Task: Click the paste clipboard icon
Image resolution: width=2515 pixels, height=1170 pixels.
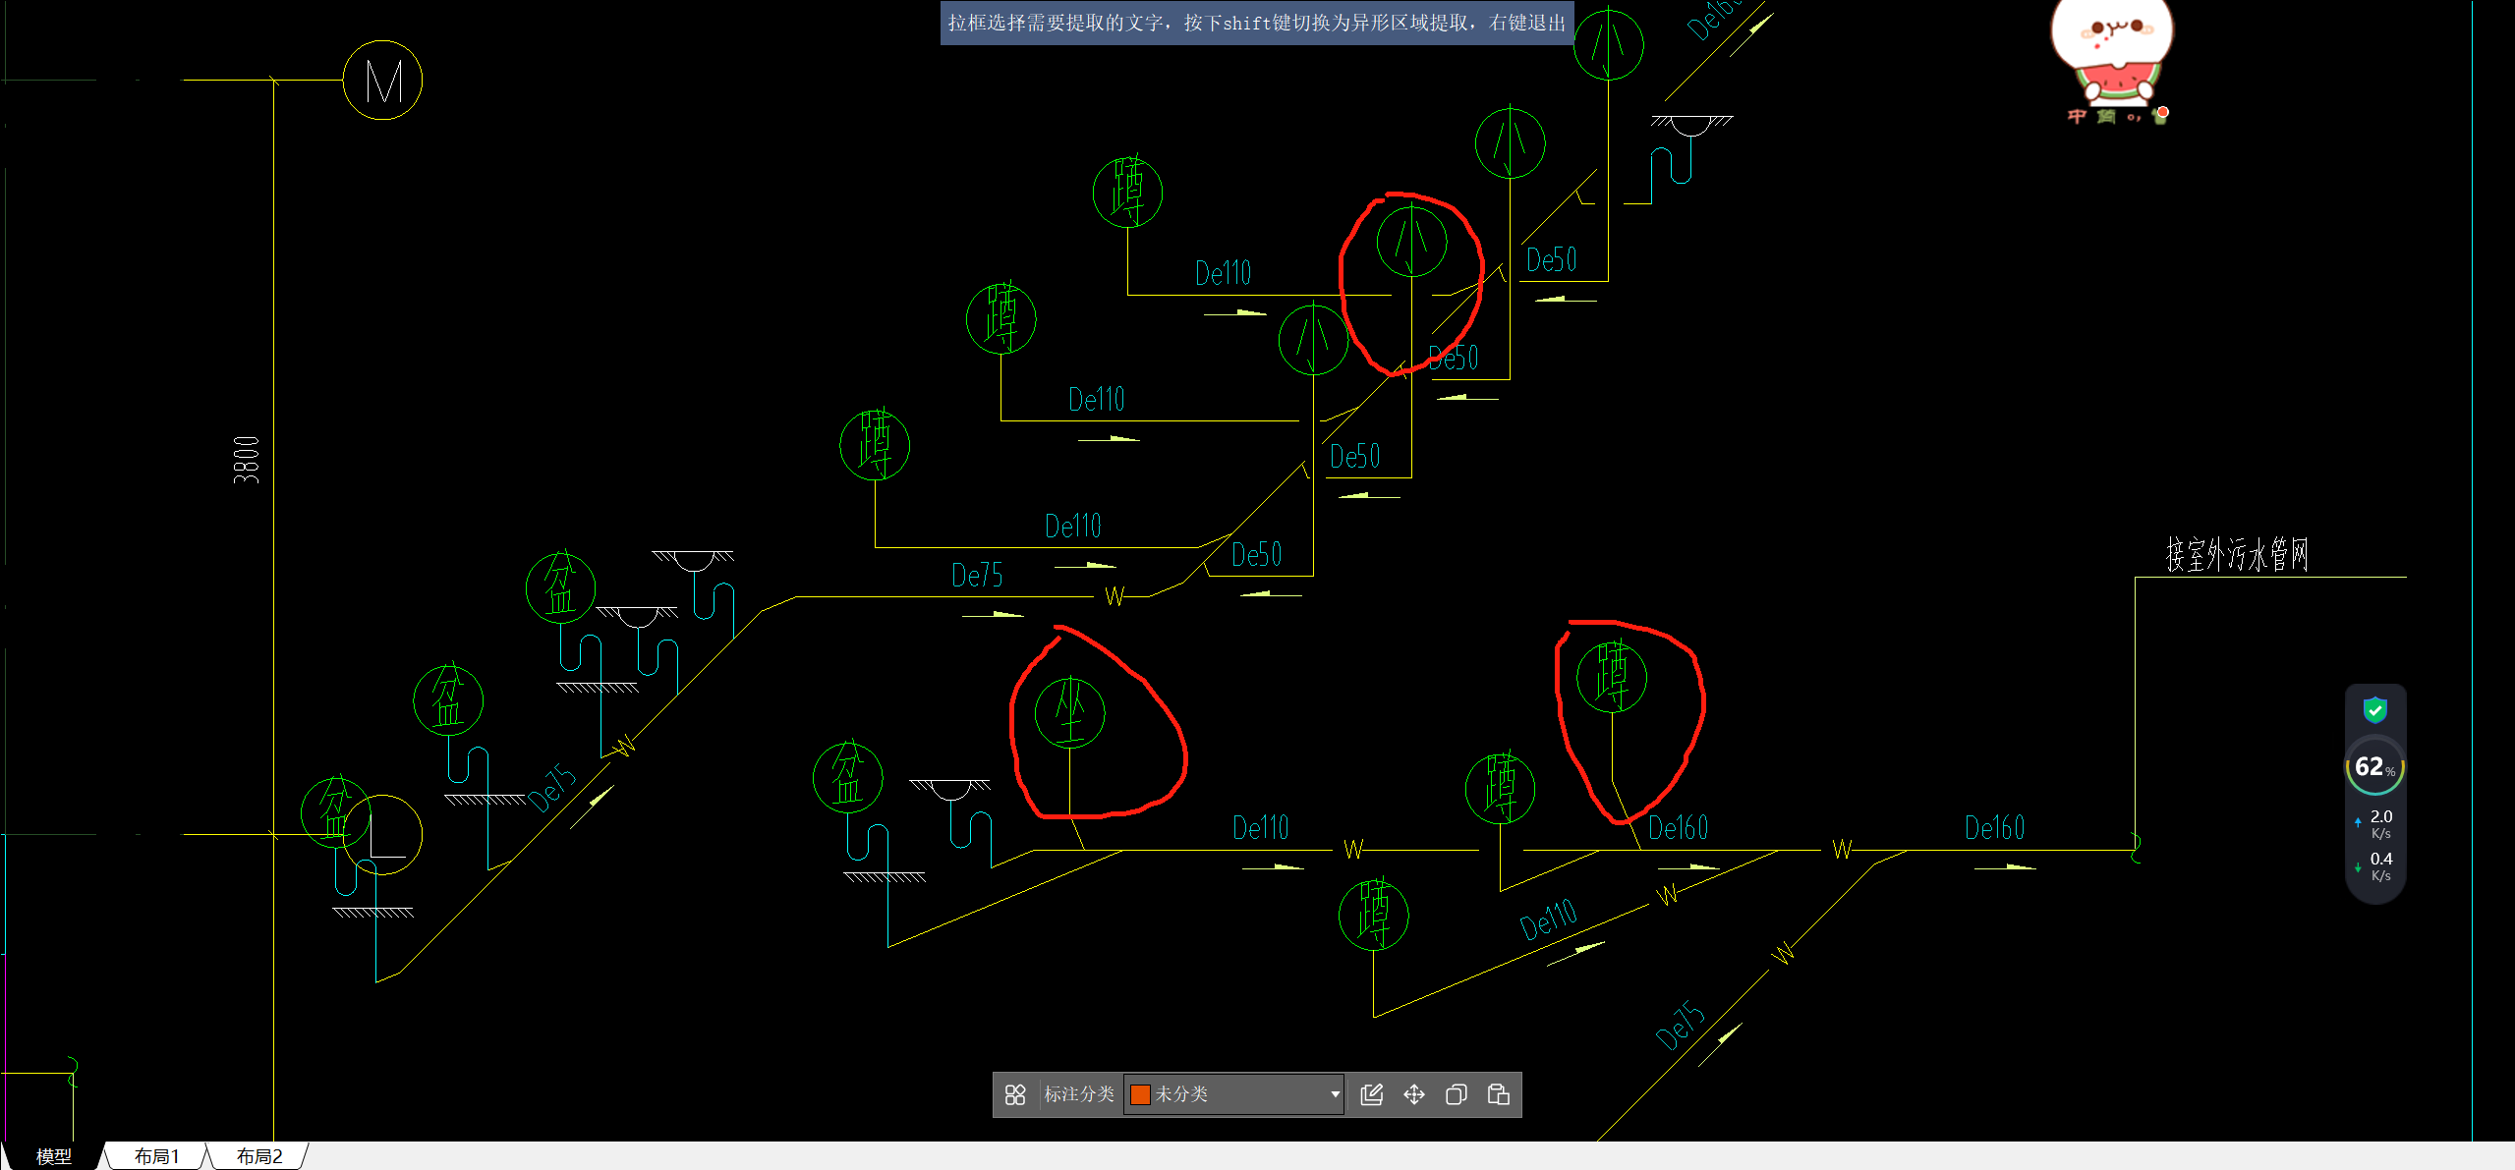Action: click(1498, 1094)
